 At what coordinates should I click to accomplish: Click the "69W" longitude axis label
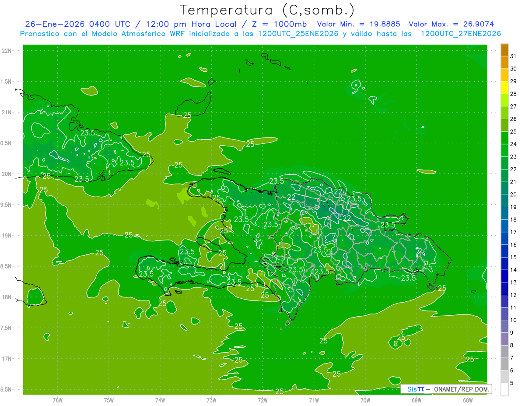[416, 400]
